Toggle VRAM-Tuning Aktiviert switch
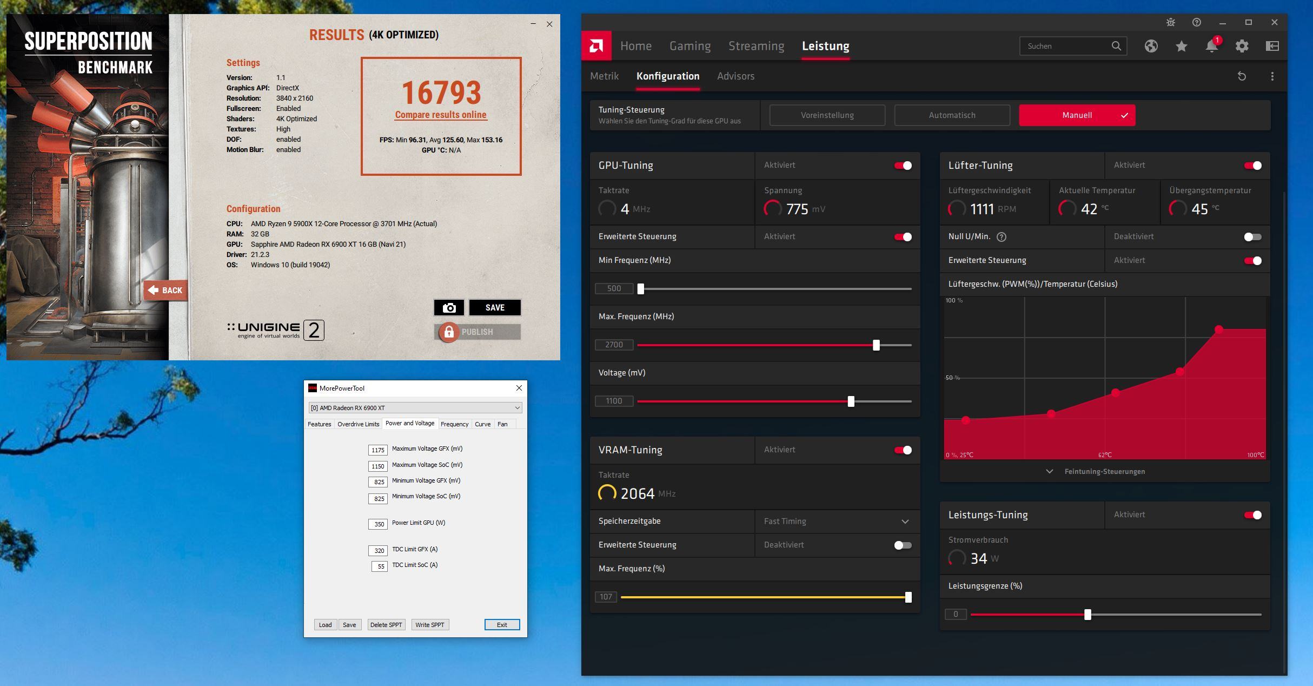1313x686 pixels. [x=903, y=450]
